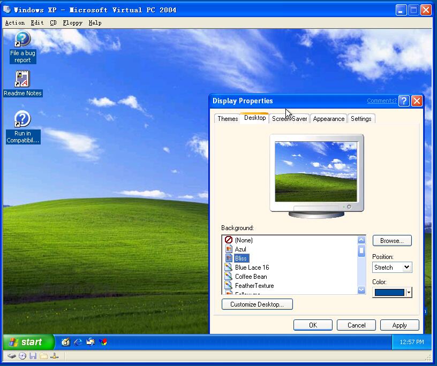Click the Bliss wallpaper icon
Image resolution: width=437 pixels, height=366 pixels.
[x=229, y=258]
